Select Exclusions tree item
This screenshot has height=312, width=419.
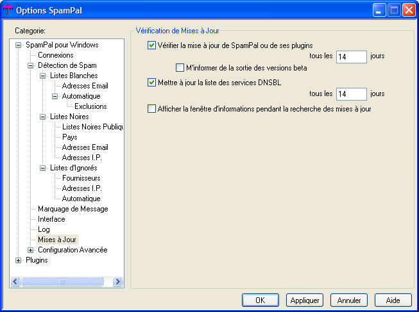pos(90,106)
